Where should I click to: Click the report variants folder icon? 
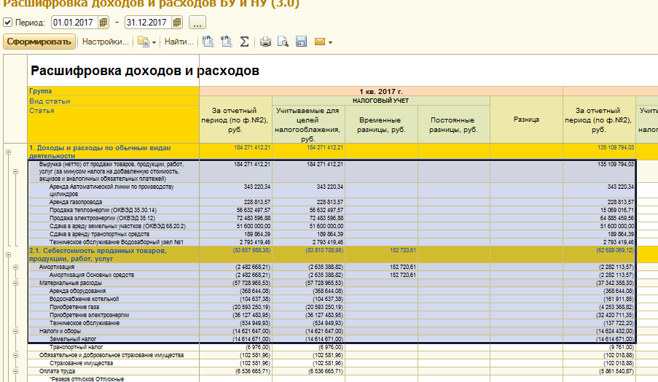(x=144, y=42)
